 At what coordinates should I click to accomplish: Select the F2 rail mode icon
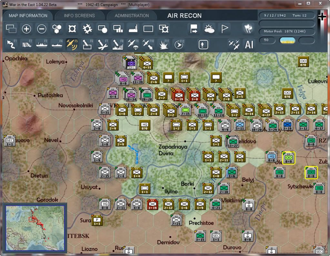coord(26,45)
